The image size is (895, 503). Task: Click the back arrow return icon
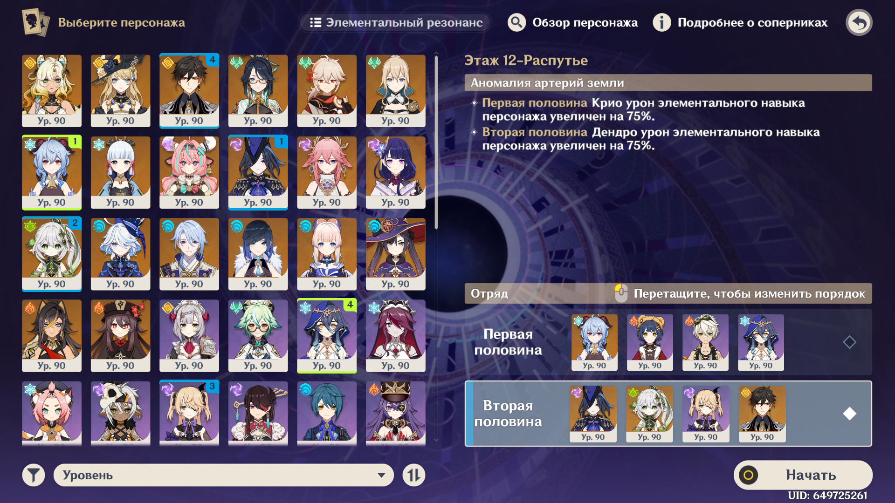(859, 22)
